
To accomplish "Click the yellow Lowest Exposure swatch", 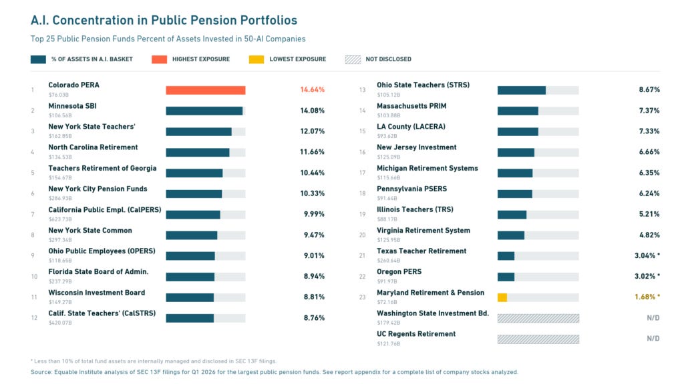I will [256, 59].
